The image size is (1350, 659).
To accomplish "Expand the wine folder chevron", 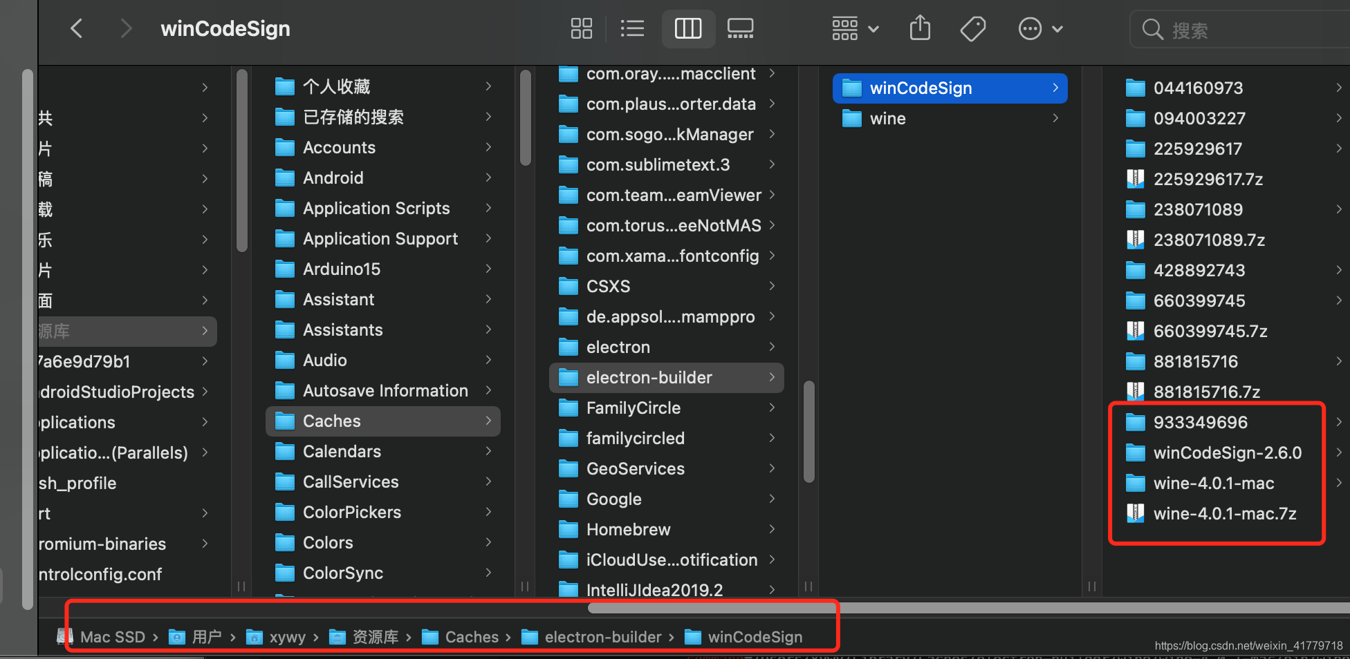I will (1055, 118).
